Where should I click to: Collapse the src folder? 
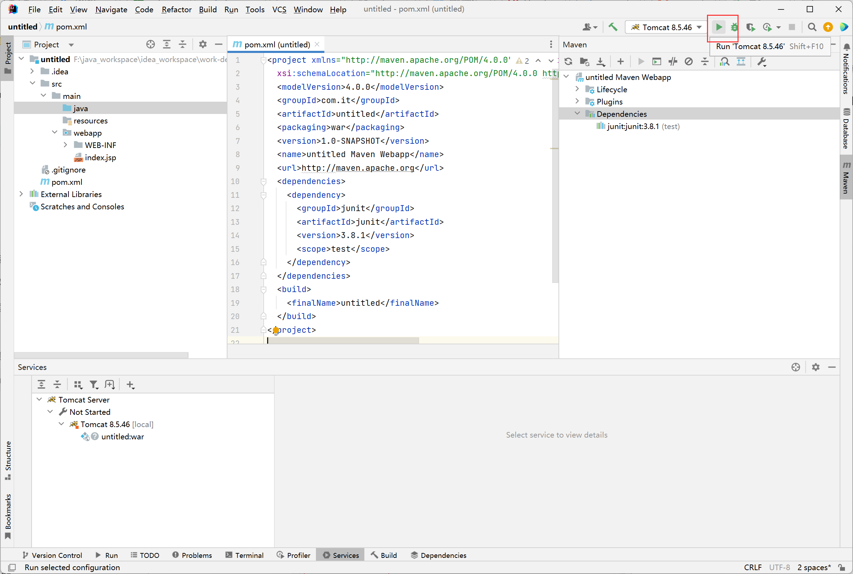(32, 83)
